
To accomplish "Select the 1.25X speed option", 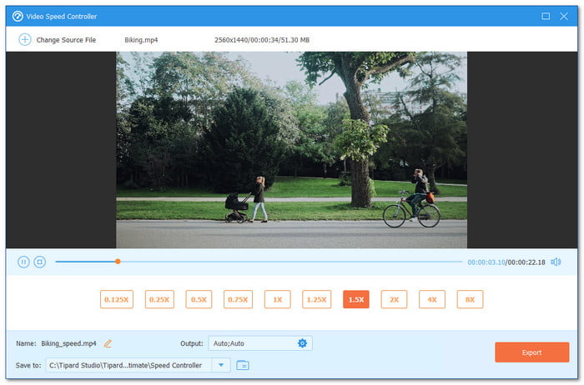I will (x=316, y=299).
